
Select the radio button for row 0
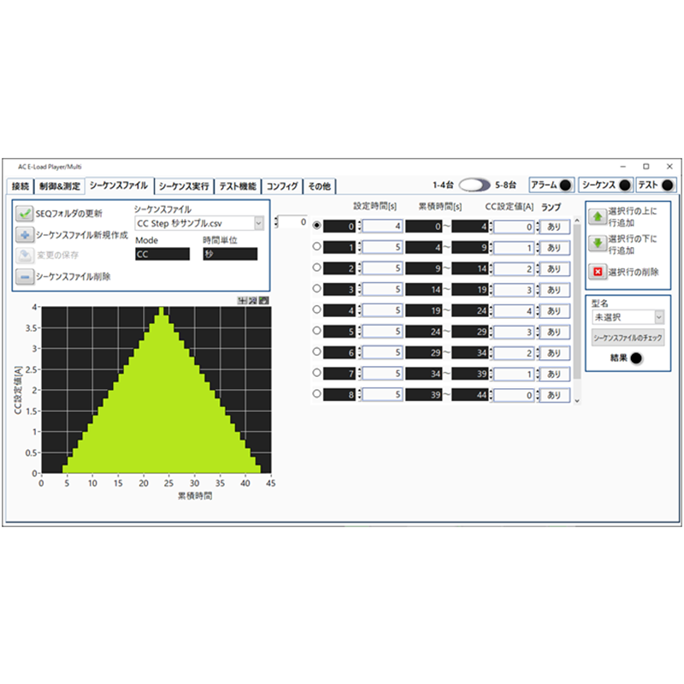click(x=315, y=227)
